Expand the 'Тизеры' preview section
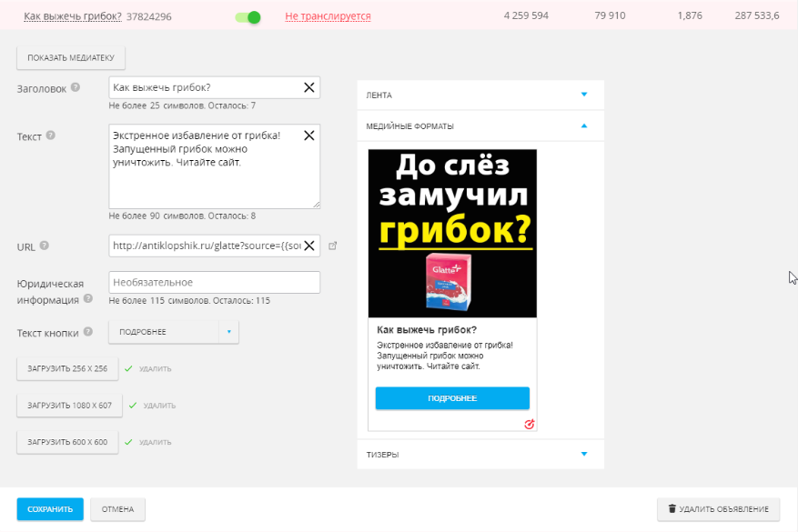The image size is (798, 532). 480,454
